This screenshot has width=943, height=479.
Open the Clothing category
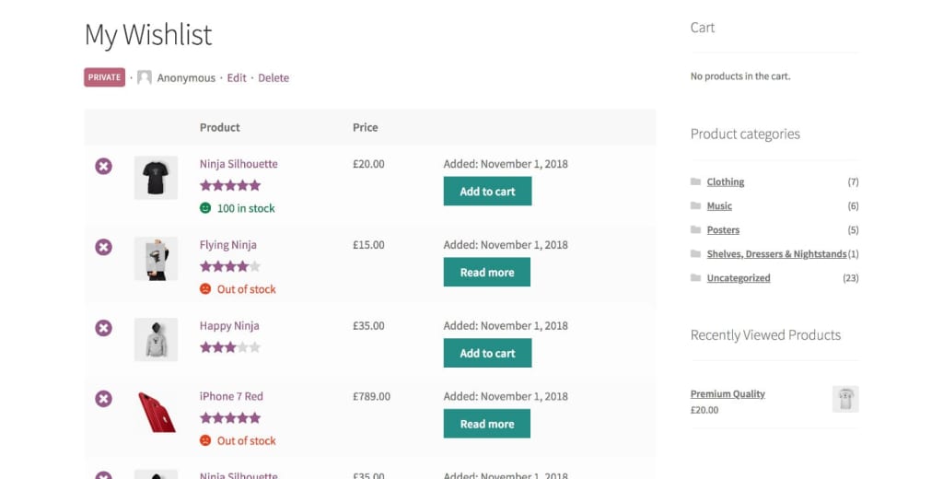726,181
